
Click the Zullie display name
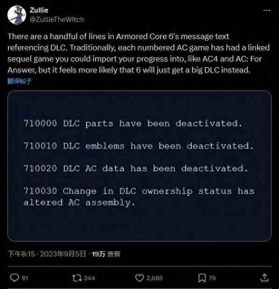[39, 10]
